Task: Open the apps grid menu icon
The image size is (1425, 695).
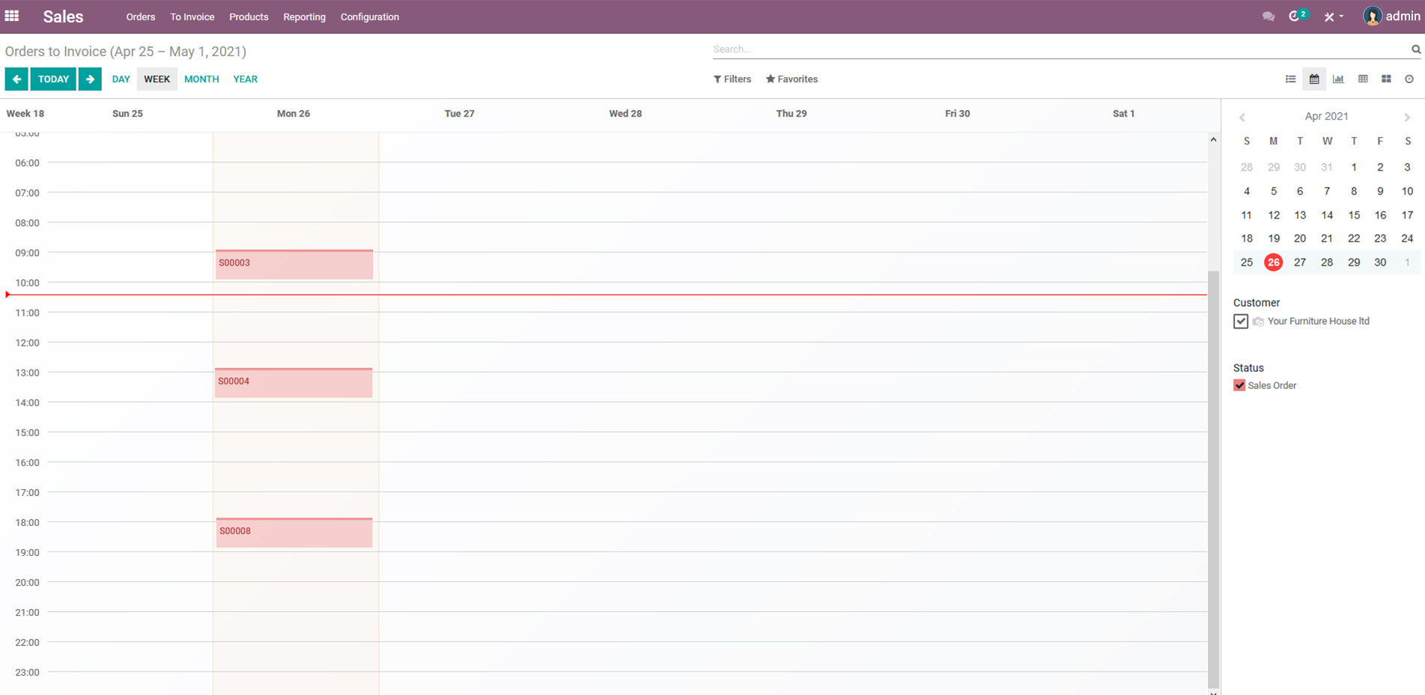Action: pos(12,16)
